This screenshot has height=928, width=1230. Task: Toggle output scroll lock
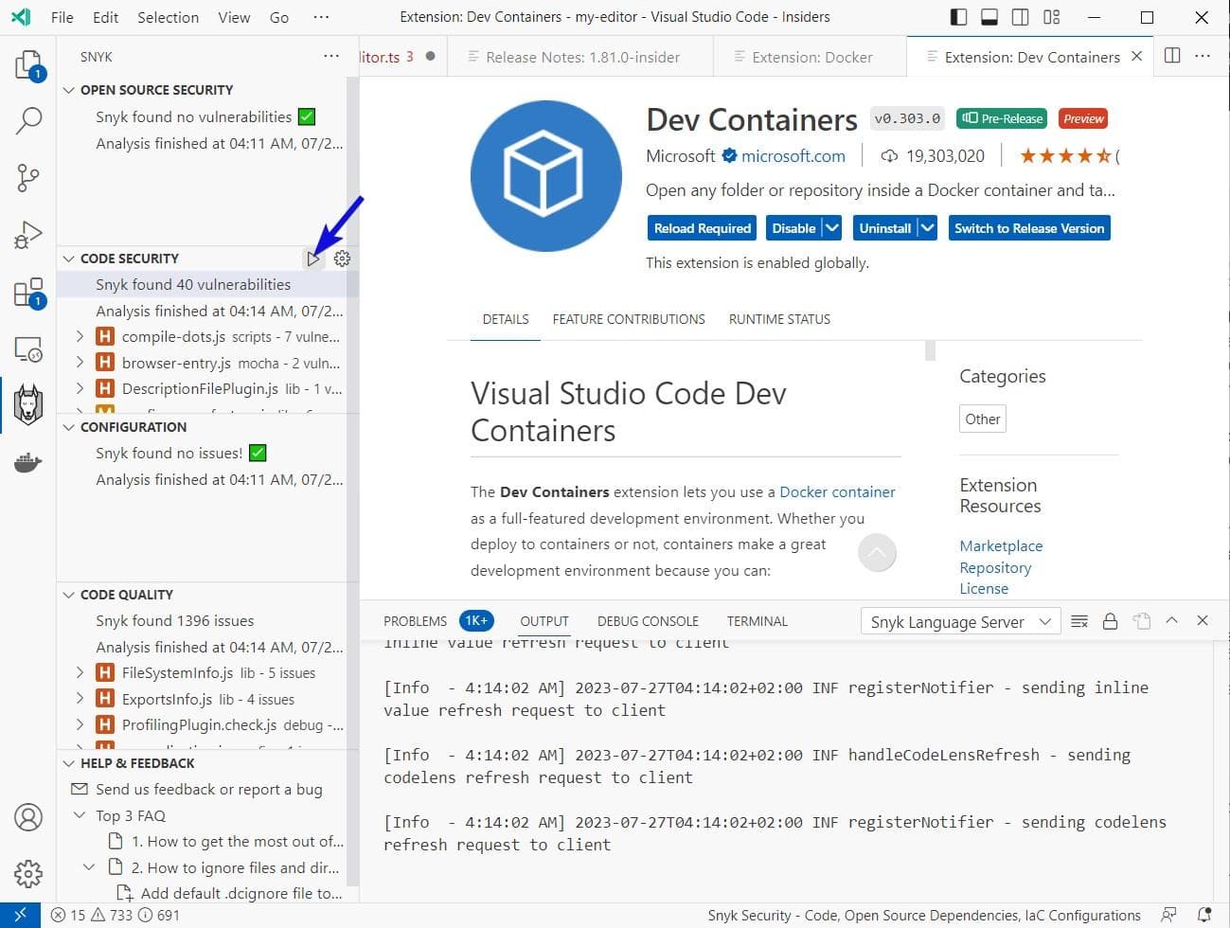coord(1111,621)
